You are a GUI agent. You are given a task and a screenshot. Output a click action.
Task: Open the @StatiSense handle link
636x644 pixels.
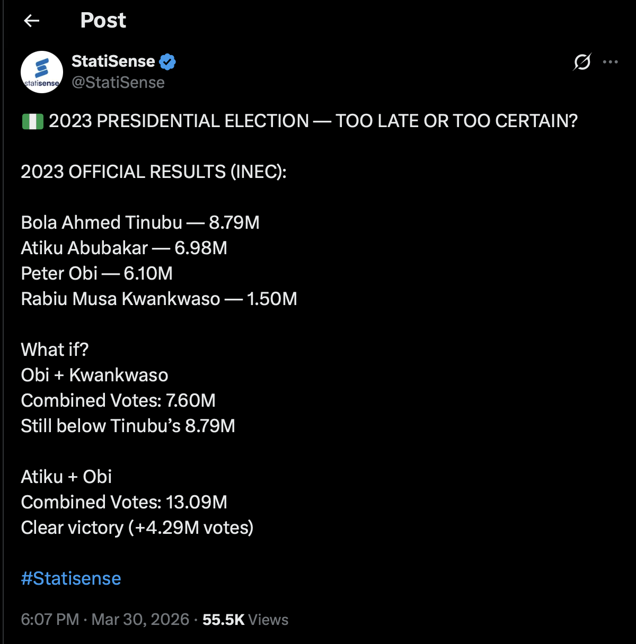pyautogui.click(x=118, y=83)
